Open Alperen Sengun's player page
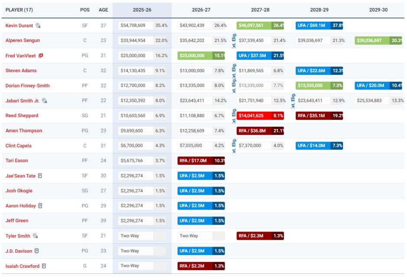The height and width of the screenshot is (280, 407). (23, 41)
